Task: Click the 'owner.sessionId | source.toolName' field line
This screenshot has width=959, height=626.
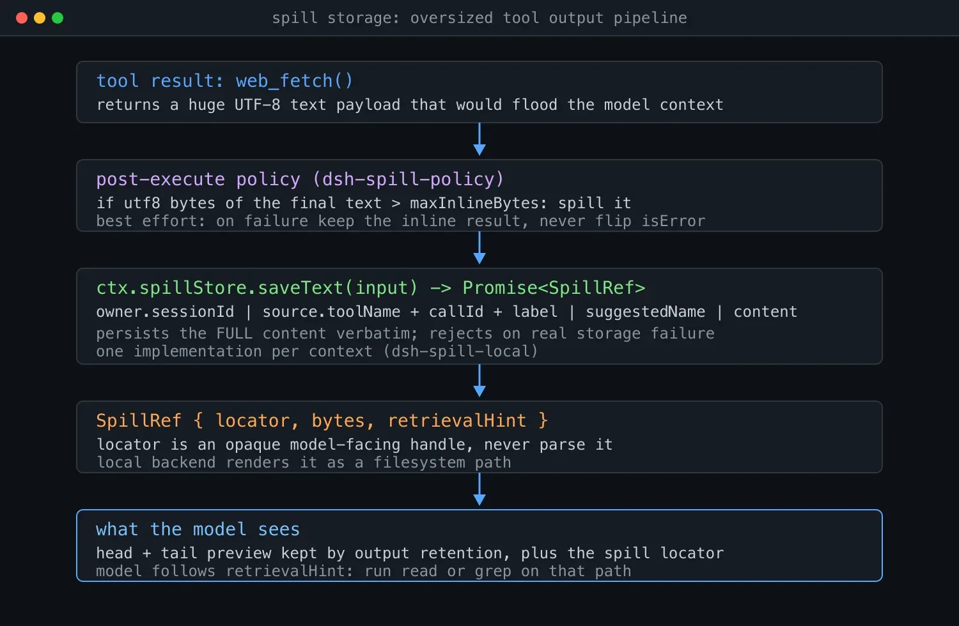Action: (x=447, y=312)
